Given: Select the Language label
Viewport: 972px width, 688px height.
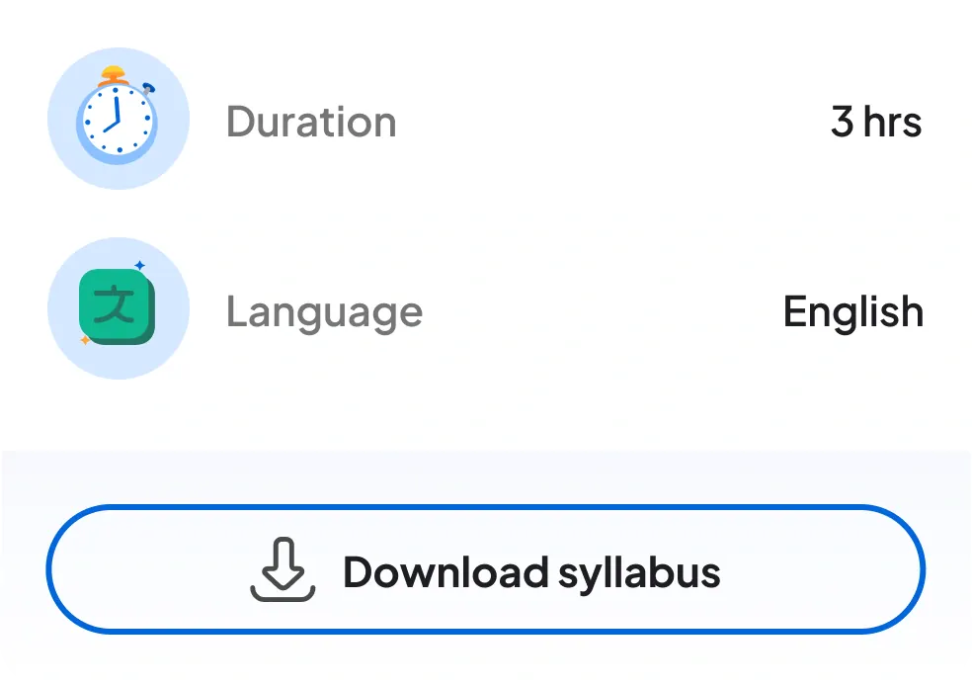Looking at the screenshot, I should coord(324,311).
